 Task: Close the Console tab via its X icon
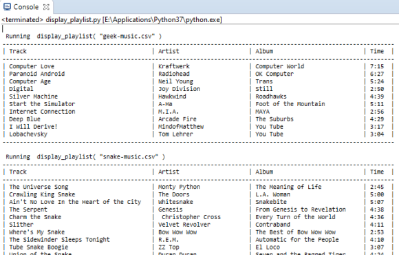pos(46,7)
